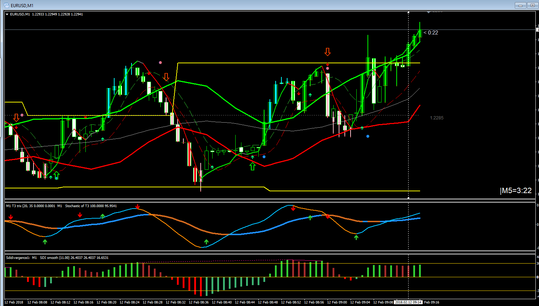Click the blue dot below the 09:04 candle
This screenshot has width=539, height=306.
pos(367,136)
